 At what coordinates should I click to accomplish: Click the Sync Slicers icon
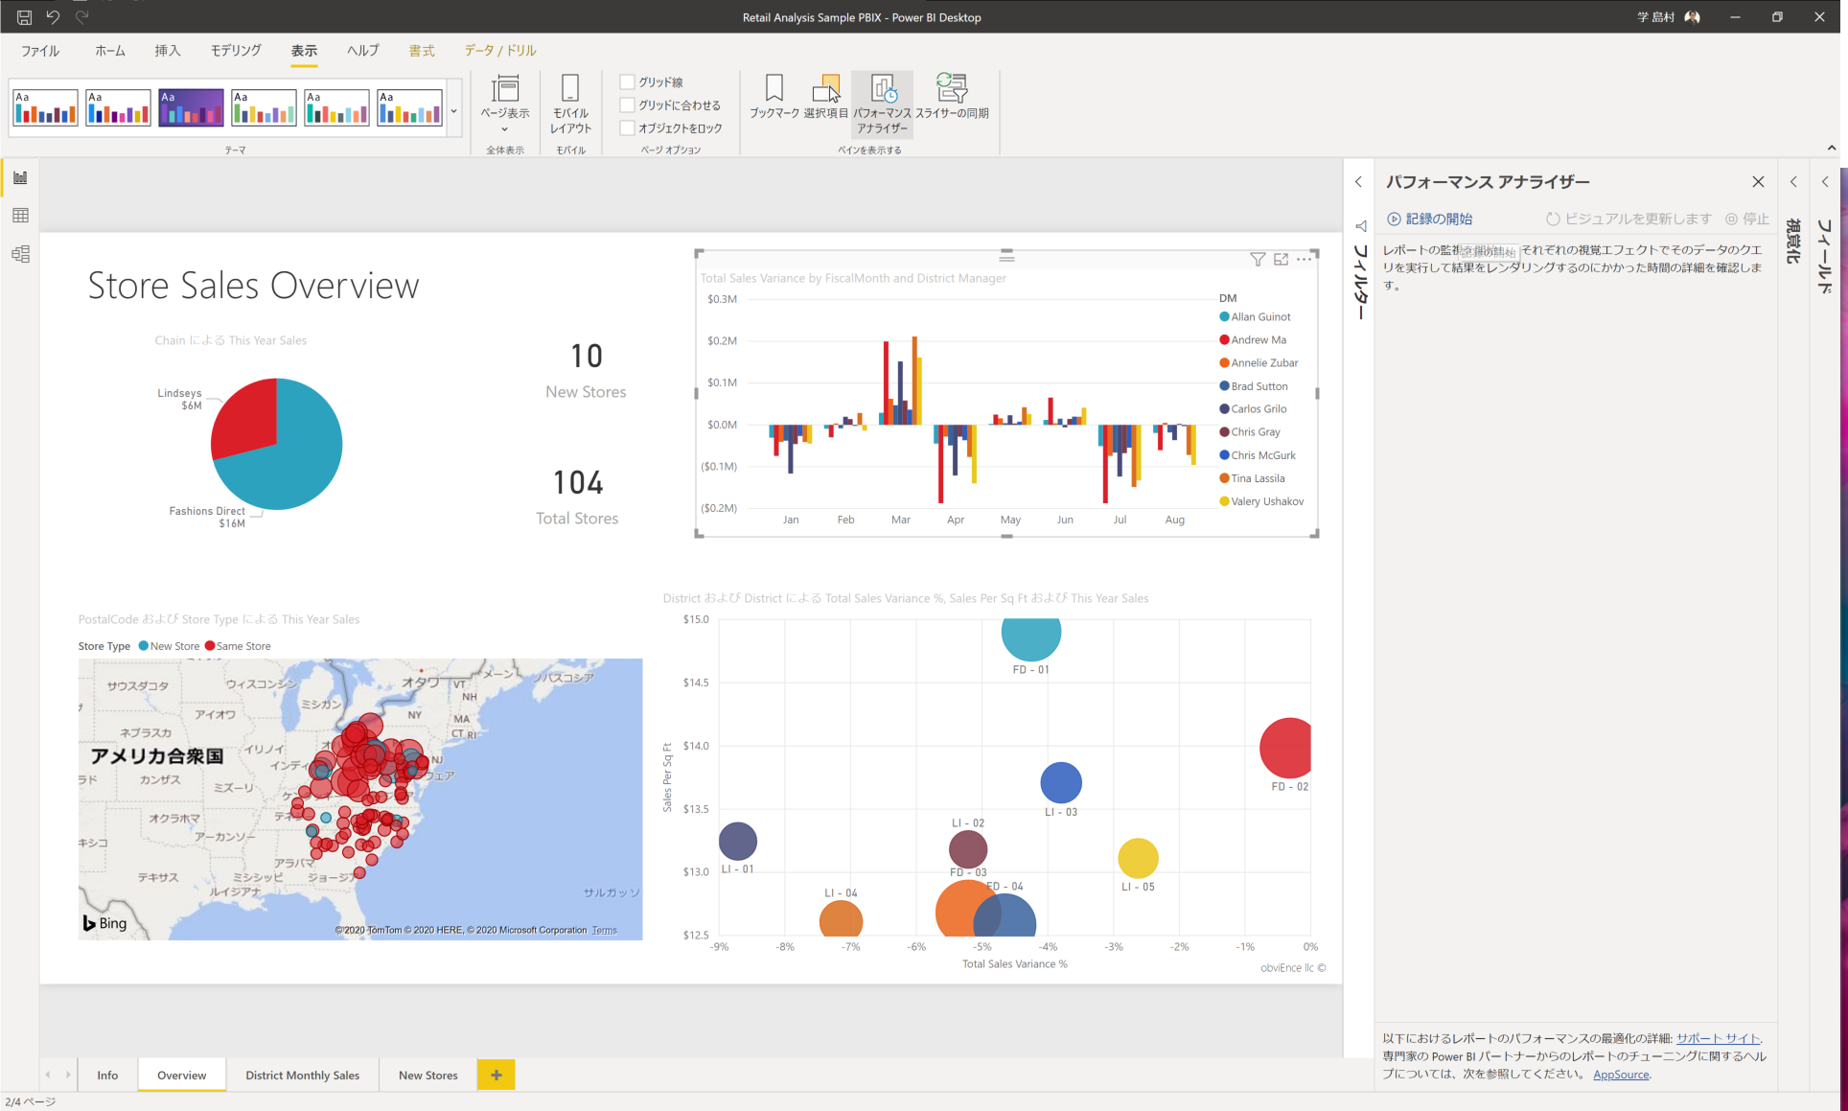pyautogui.click(x=952, y=96)
